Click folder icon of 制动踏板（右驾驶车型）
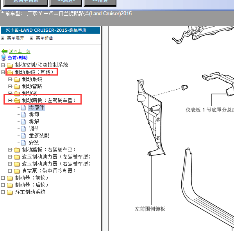Screen dimensions: 234x231 [17, 150]
